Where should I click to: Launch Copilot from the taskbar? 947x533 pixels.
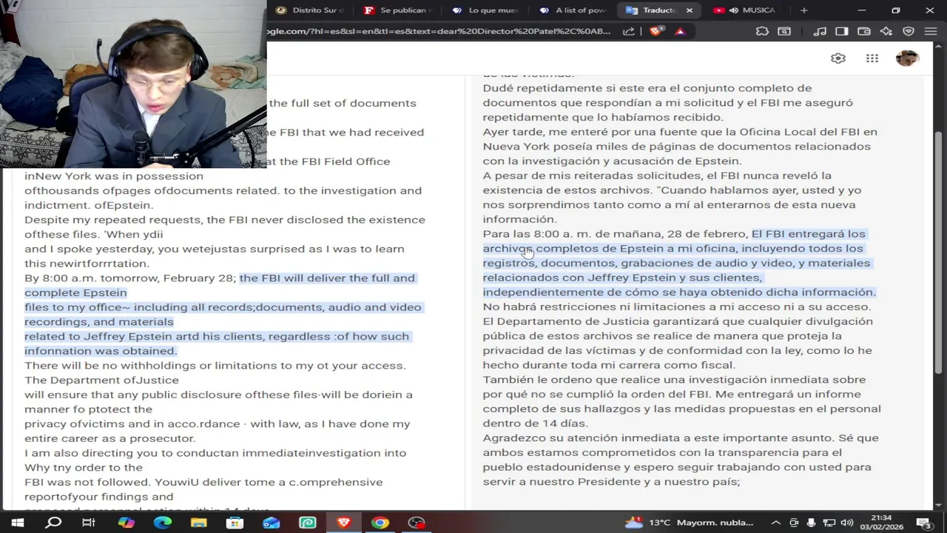126,523
